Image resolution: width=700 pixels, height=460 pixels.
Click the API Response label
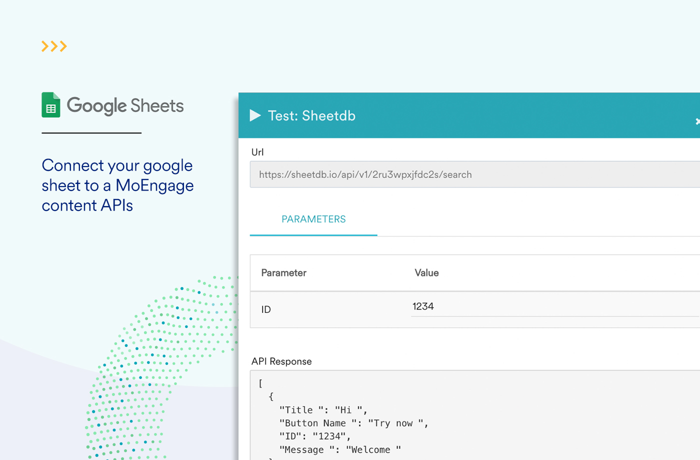coord(281,361)
